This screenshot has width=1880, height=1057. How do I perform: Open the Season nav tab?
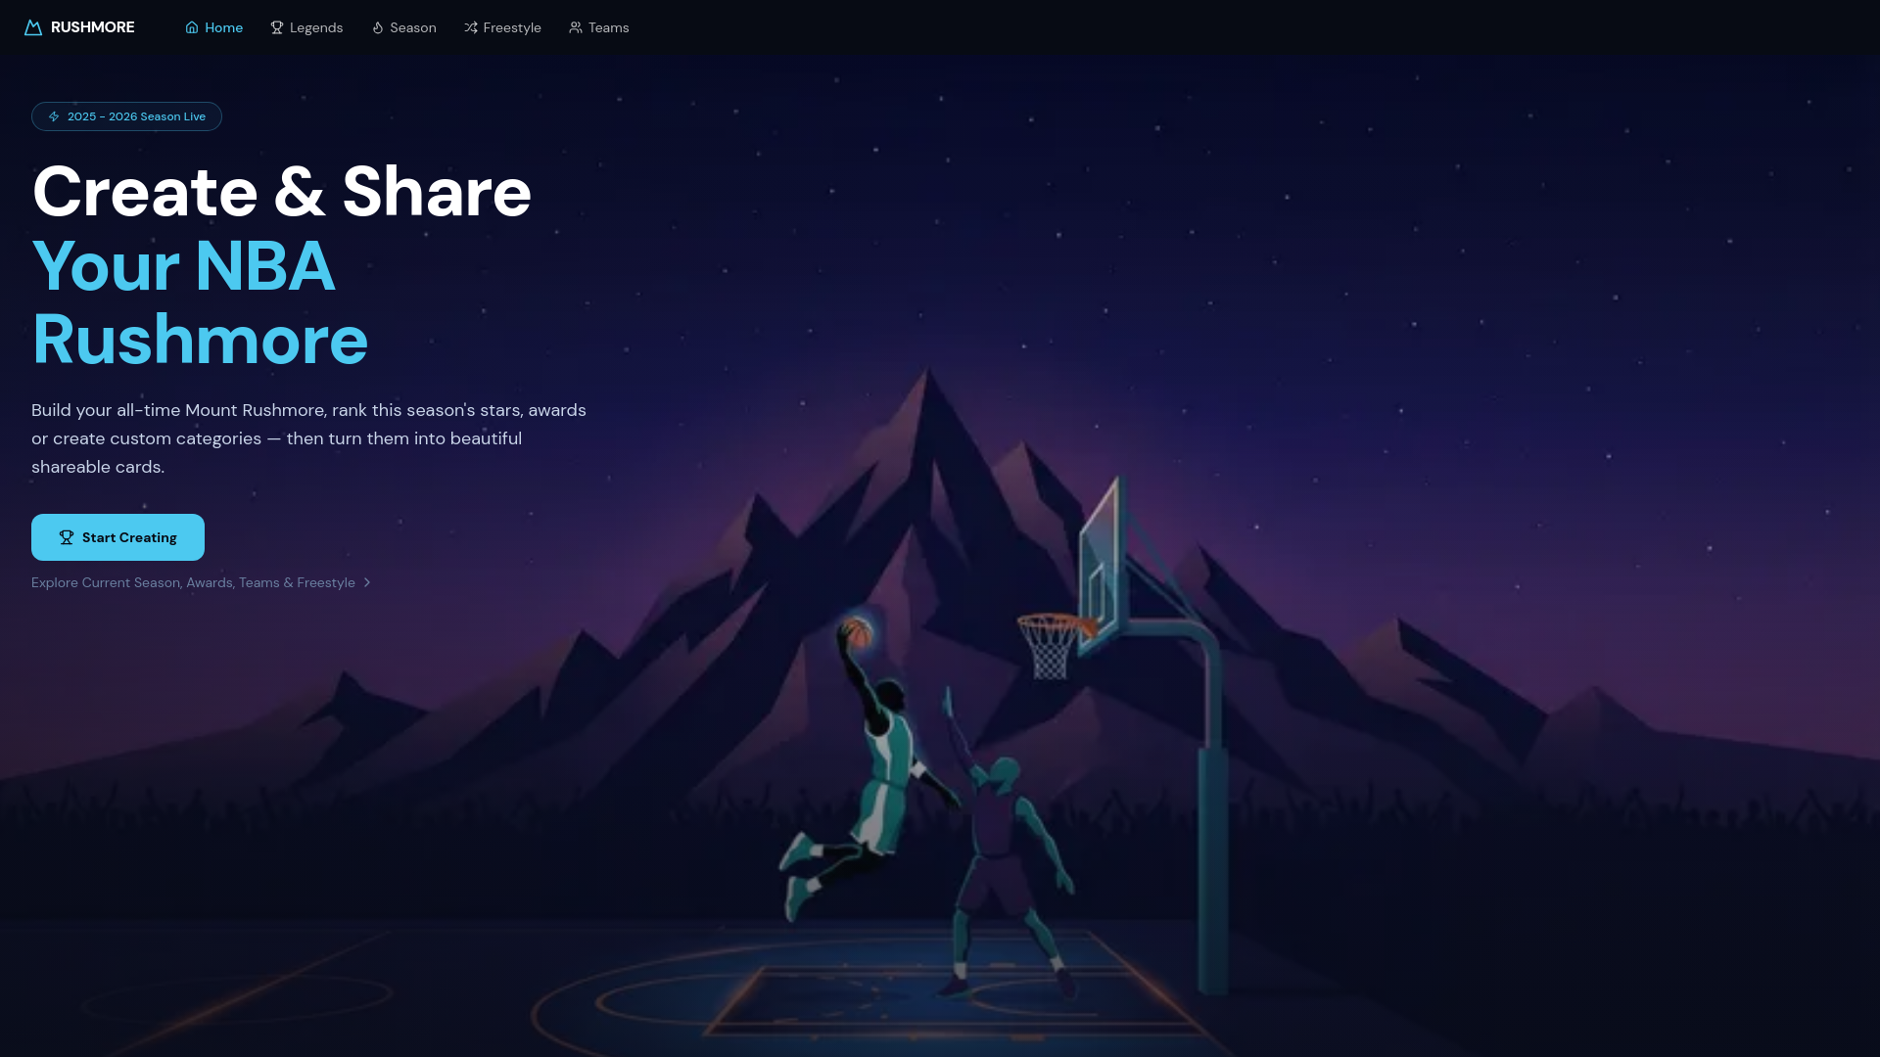pyautogui.click(x=403, y=27)
